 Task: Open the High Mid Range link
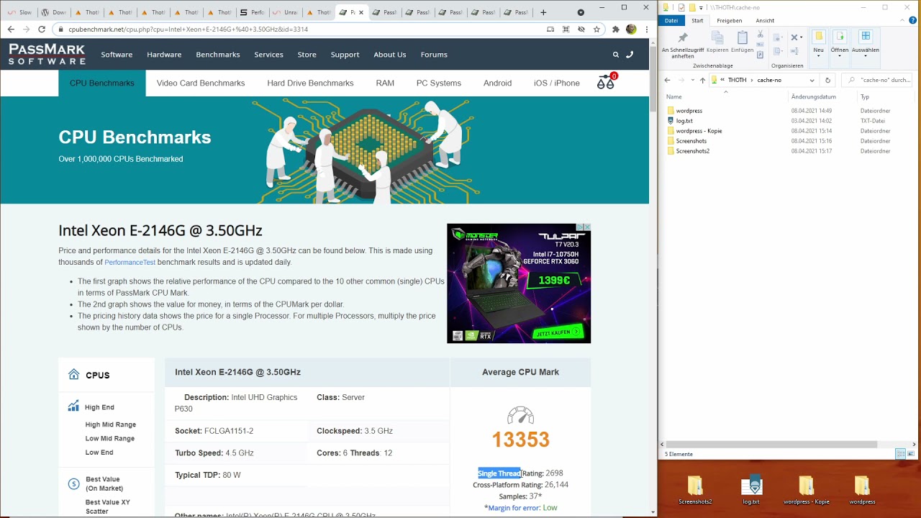[110, 424]
